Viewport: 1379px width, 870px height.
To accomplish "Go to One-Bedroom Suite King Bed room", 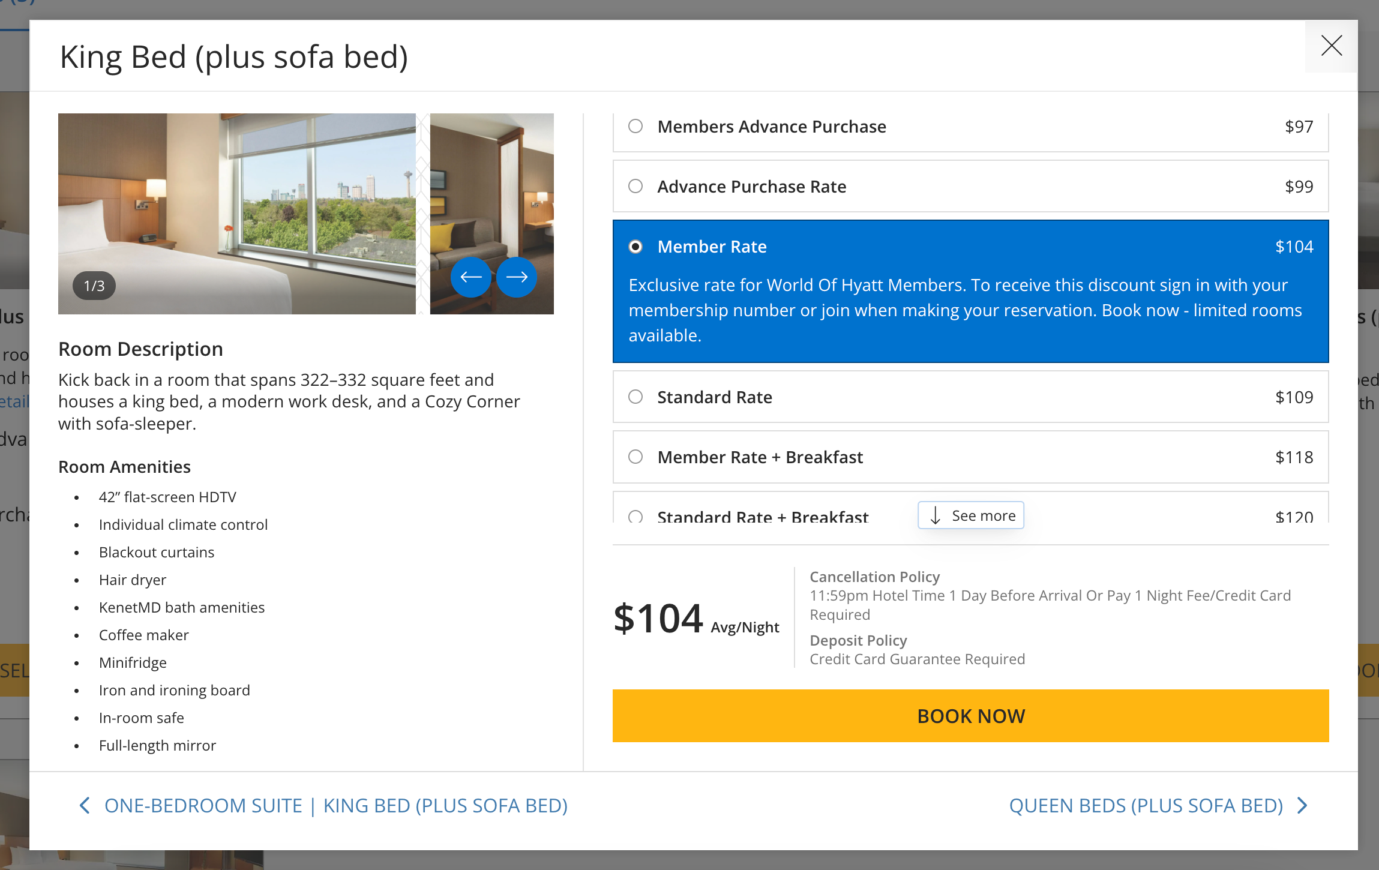I will 335,805.
